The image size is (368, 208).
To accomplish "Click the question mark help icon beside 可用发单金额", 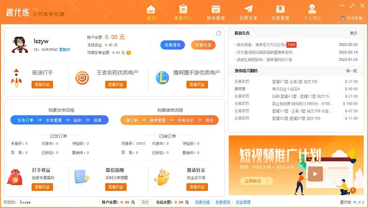I will (129, 53).
